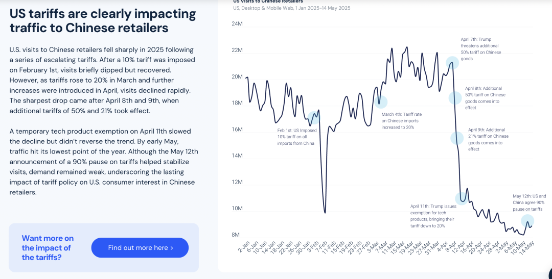
Task: Click the March 4th tariff rate annotation text
Action: [x=402, y=121]
